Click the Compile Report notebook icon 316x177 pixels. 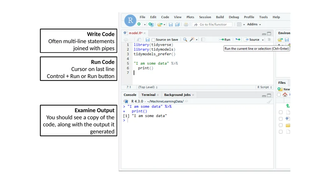click(x=203, y=40)
